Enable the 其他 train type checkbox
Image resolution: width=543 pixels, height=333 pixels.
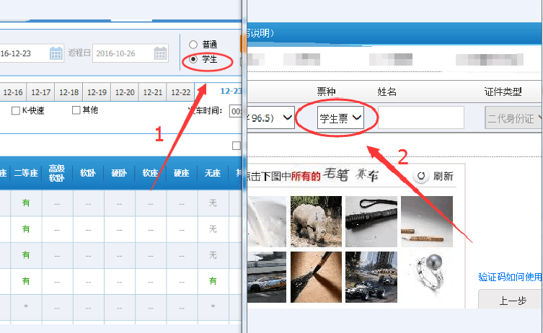coord(76,110)
